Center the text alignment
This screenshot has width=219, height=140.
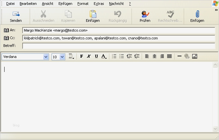pyautogui.click(x=154, y=56)
